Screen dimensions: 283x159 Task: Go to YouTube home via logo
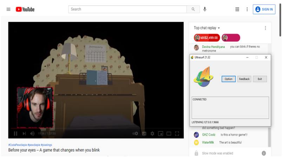25,9
